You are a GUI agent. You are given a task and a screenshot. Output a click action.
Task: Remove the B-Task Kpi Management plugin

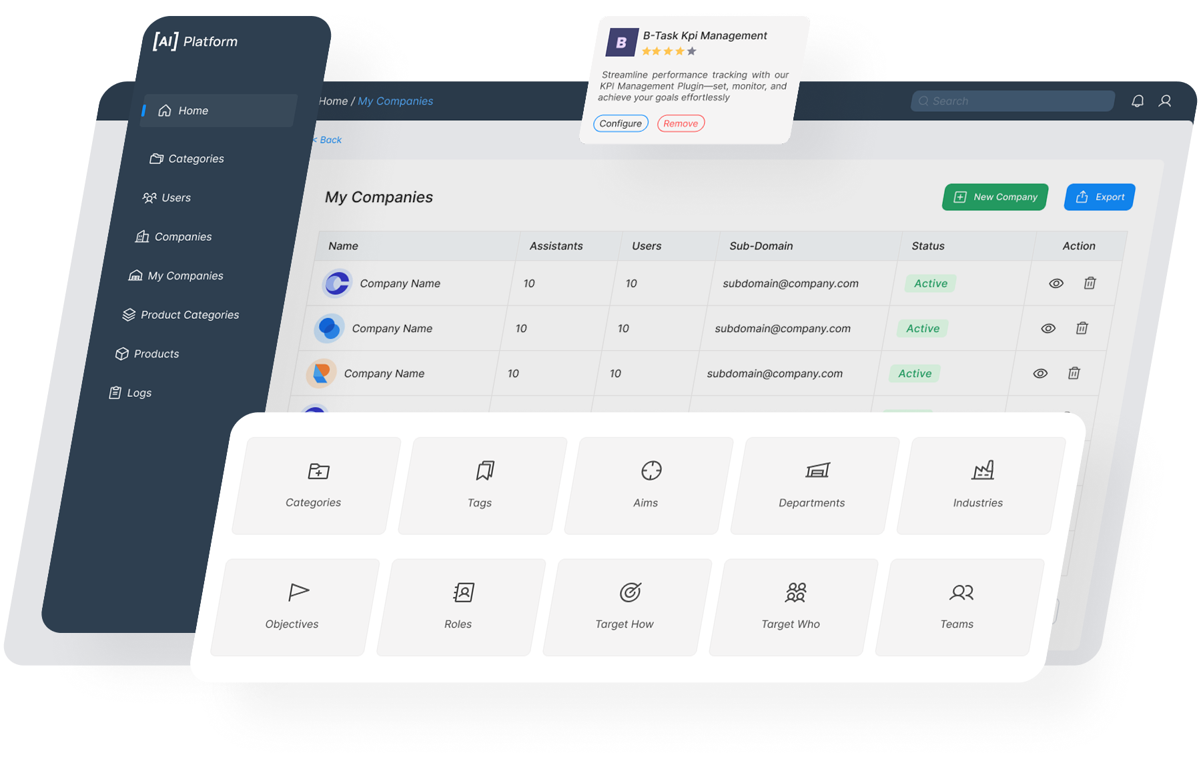pos(681,123)
